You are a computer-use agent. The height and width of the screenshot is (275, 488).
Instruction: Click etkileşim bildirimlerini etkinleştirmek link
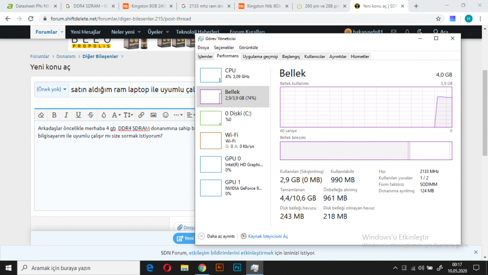pos(231,253)
